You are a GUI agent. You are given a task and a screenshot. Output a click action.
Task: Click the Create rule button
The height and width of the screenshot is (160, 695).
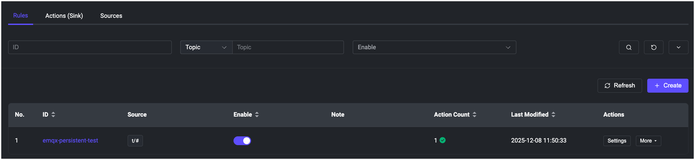[667, 86]
